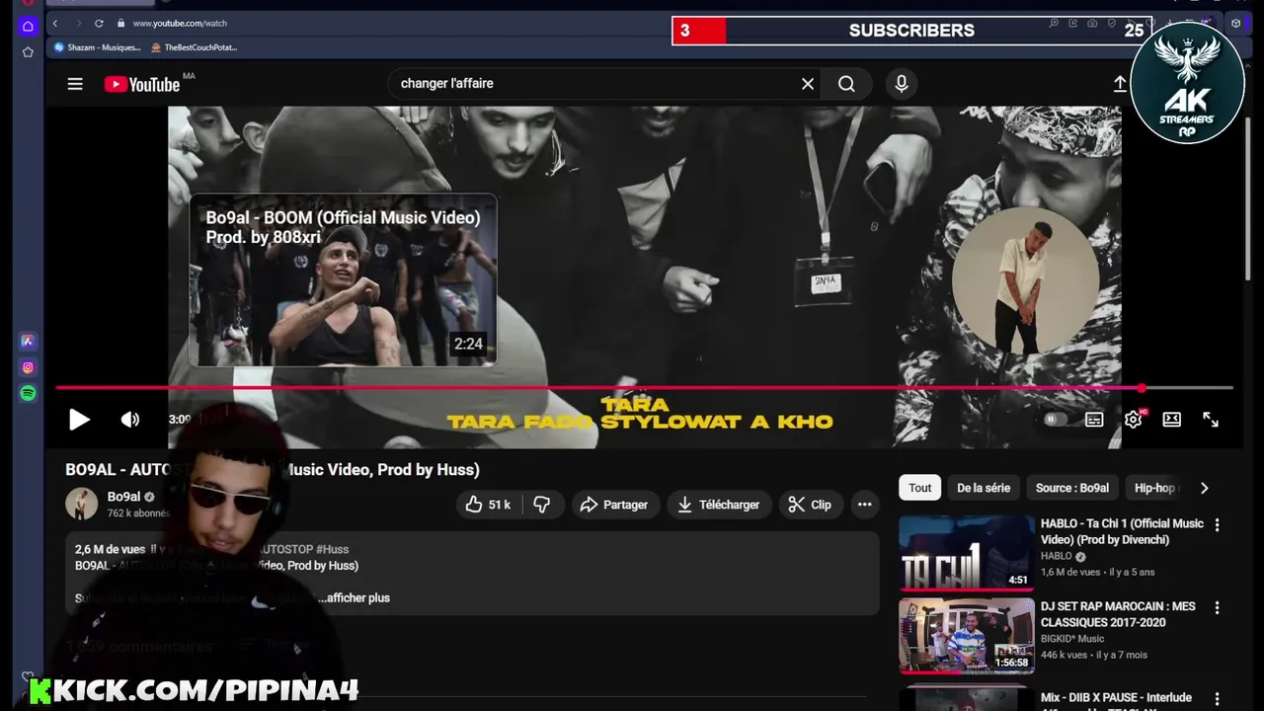Screen dimensions: 1264x711
Task: Open the DJ SET RAP MAROCAIN thumbnail
Action: [x=967, y=636]
